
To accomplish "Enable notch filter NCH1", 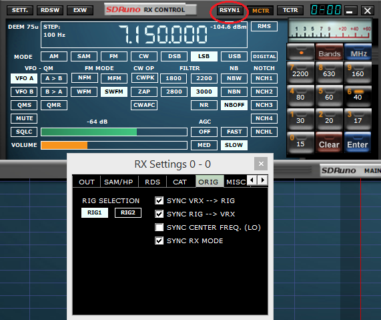I will click(x=264, y=78).
